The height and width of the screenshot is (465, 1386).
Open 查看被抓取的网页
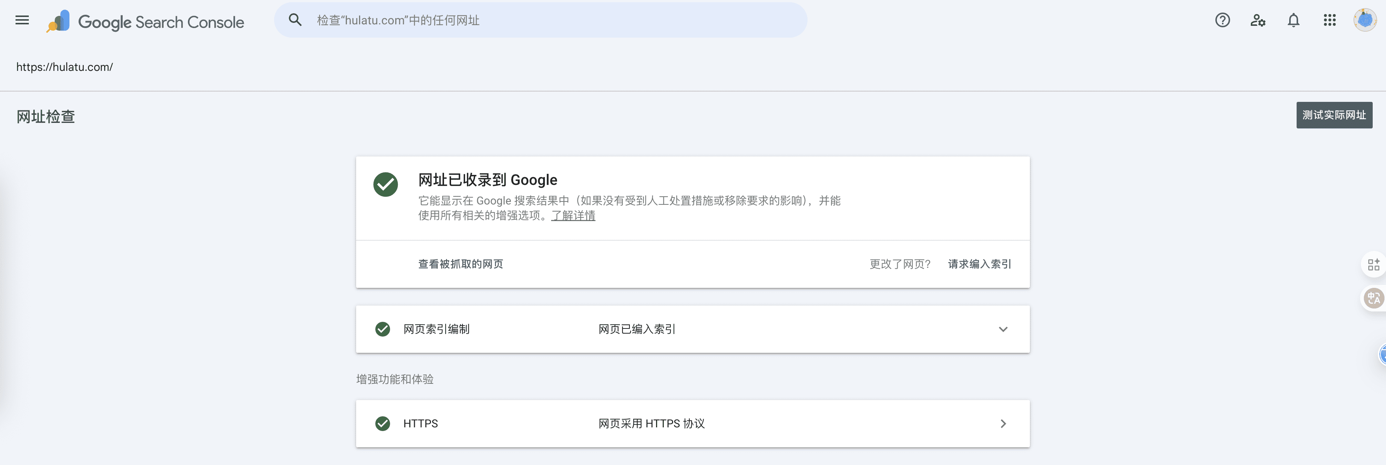[461, 264]
